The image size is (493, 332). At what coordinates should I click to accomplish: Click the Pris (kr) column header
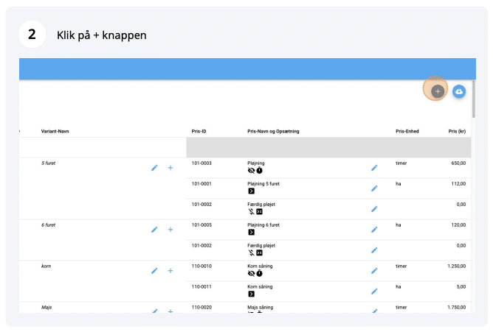[457, 131]
